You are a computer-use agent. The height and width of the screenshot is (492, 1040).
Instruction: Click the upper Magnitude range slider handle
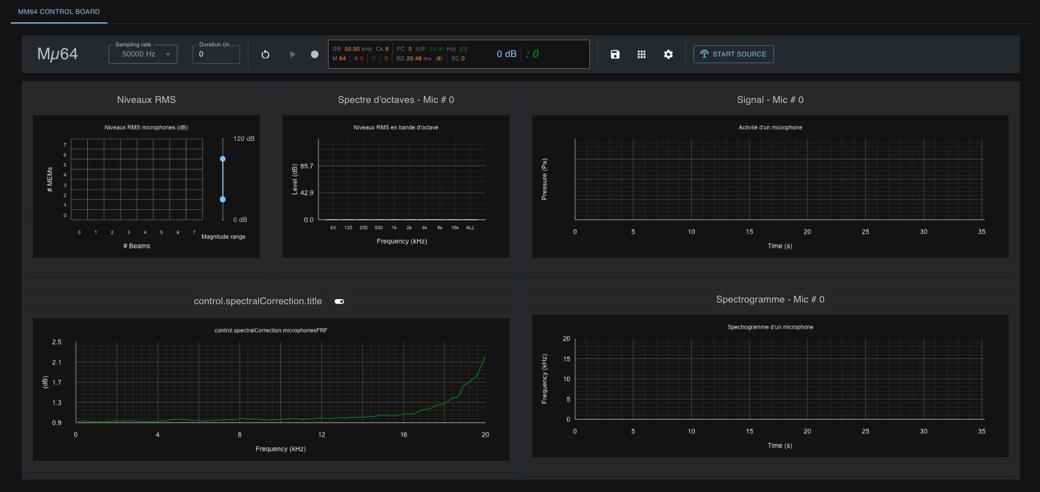point(223,159)
